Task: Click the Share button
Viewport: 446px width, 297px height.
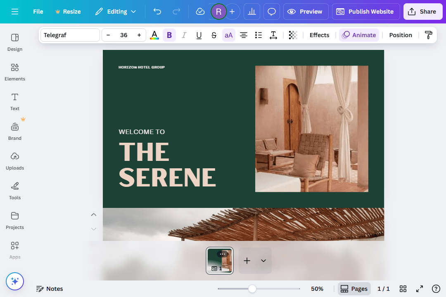Action: pyautogui.click(x=422, y=12)
